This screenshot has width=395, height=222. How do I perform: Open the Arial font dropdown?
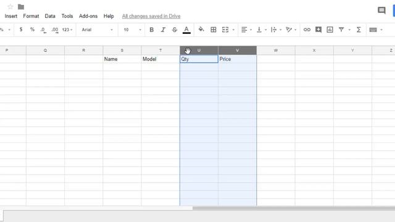(x=98, y=30)
